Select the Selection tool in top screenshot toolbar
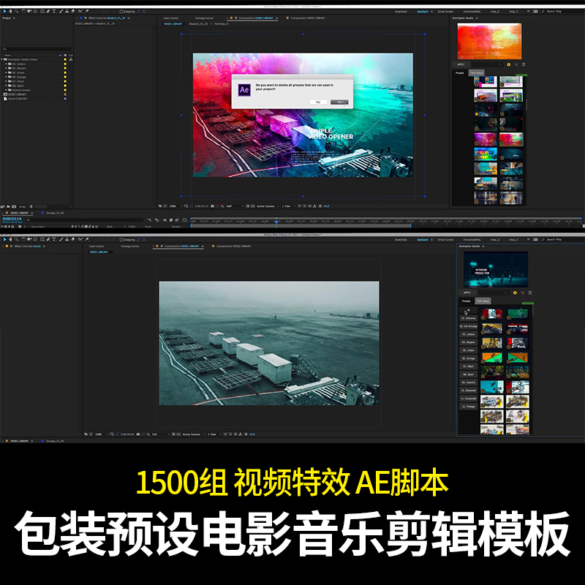585x585 pixels. coord(5,12)
